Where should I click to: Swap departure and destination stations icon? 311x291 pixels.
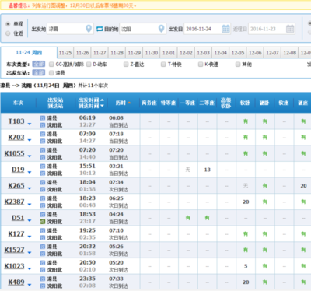(100, 29)
